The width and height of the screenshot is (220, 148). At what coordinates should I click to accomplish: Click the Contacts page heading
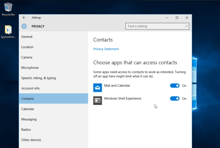point(103,40)
